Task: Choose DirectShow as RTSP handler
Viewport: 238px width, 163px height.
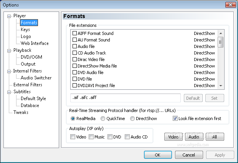Action: (132, 119)
